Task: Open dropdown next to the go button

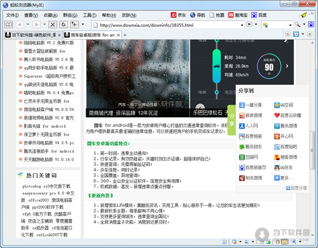Action: (256, 24)
